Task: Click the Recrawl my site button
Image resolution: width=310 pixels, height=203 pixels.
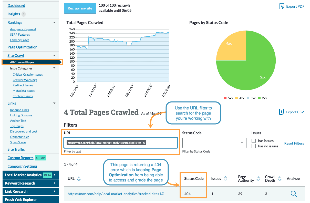Action: [80, 8]
